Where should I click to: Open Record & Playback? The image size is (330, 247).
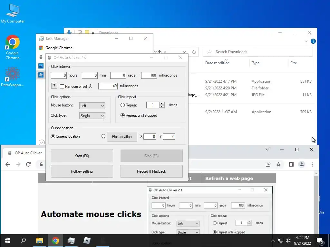pos(151,171)
